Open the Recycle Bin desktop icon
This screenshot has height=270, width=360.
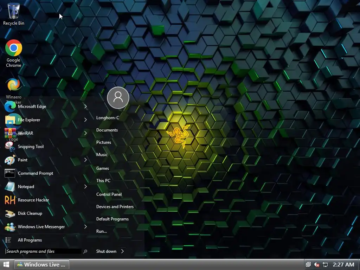tap(14, 14)
